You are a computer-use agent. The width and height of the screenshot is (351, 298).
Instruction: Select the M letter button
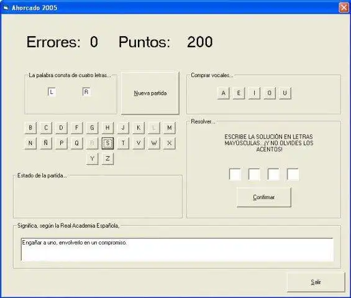pos(170,128)
